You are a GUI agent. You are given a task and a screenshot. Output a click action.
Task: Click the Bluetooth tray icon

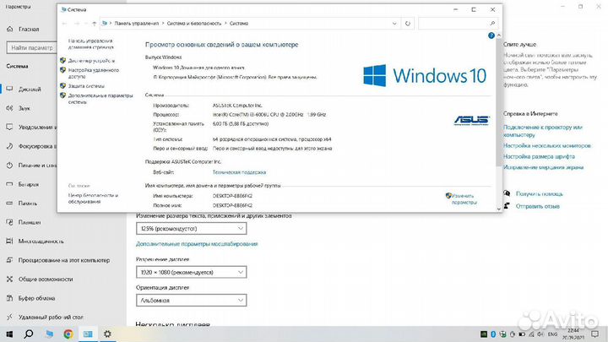click(493, 334)
